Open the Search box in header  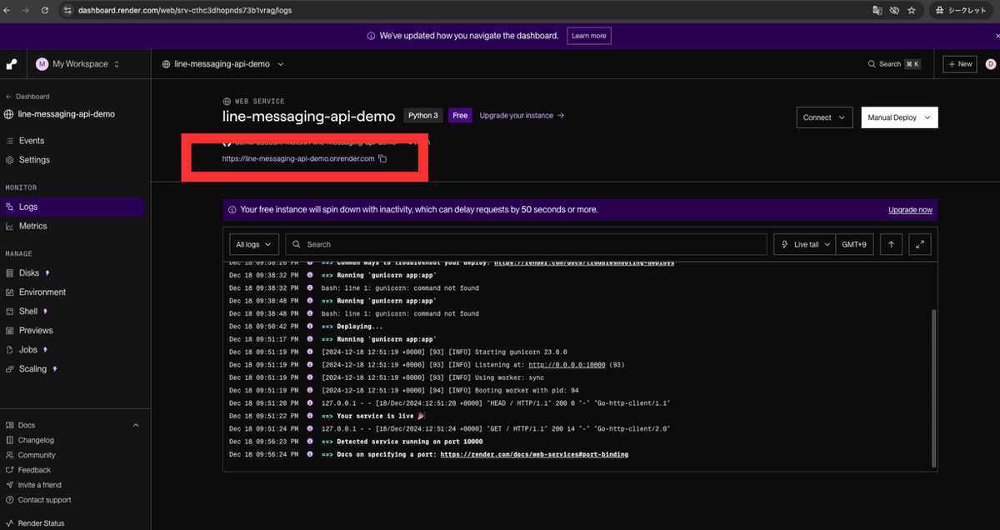893,64
